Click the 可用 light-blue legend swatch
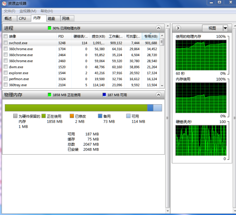The height and width of the screenshot is (215, 236). [x=128, y=116]
